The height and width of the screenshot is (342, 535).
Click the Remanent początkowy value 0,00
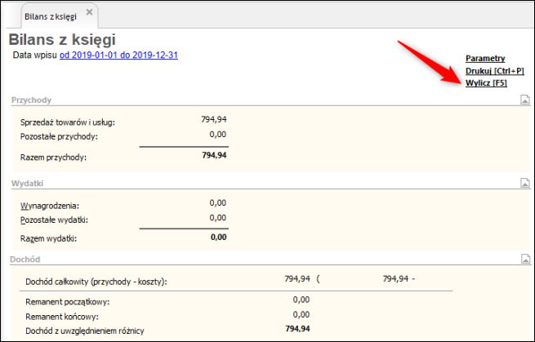pyautogui.click(x=301, y=300)
